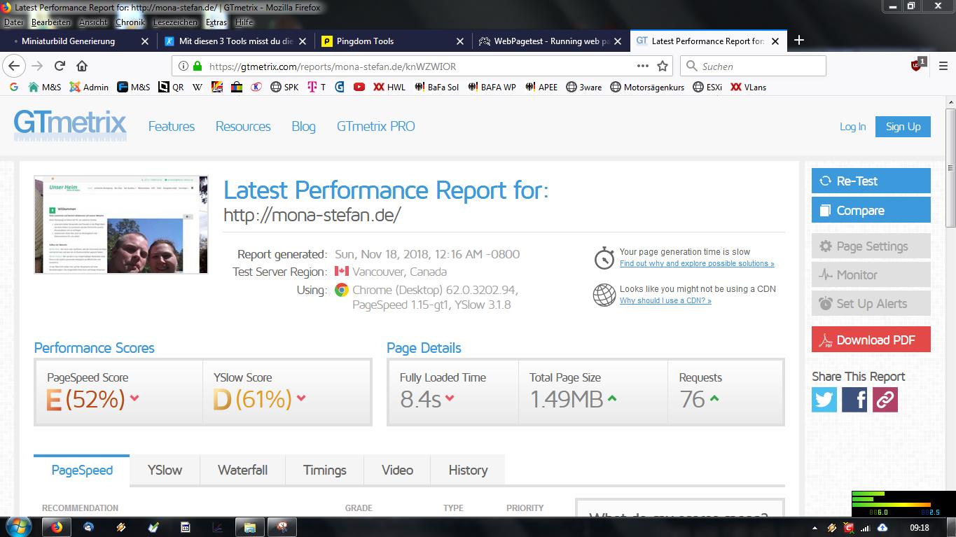Switch to the Waterfall tab
Viewport: 956px width, 537px height.
[x=242, y=470]
